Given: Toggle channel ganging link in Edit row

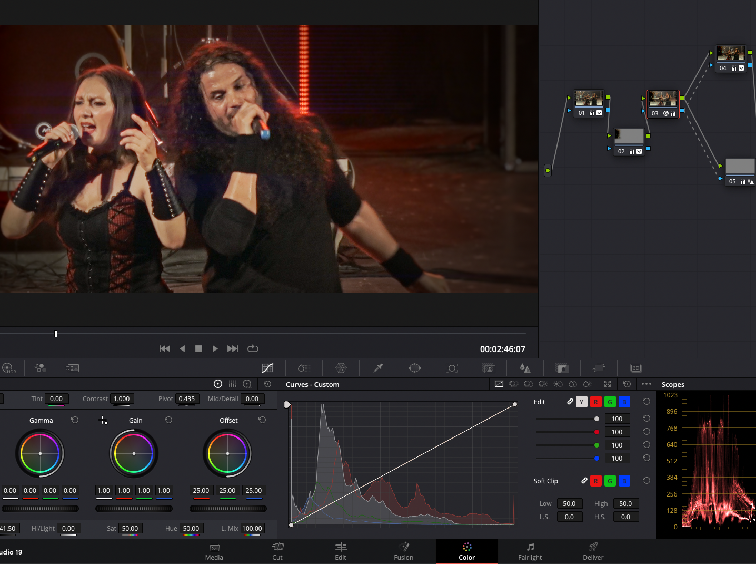Looking at the screenshot, I should click(x=570, y=402).
